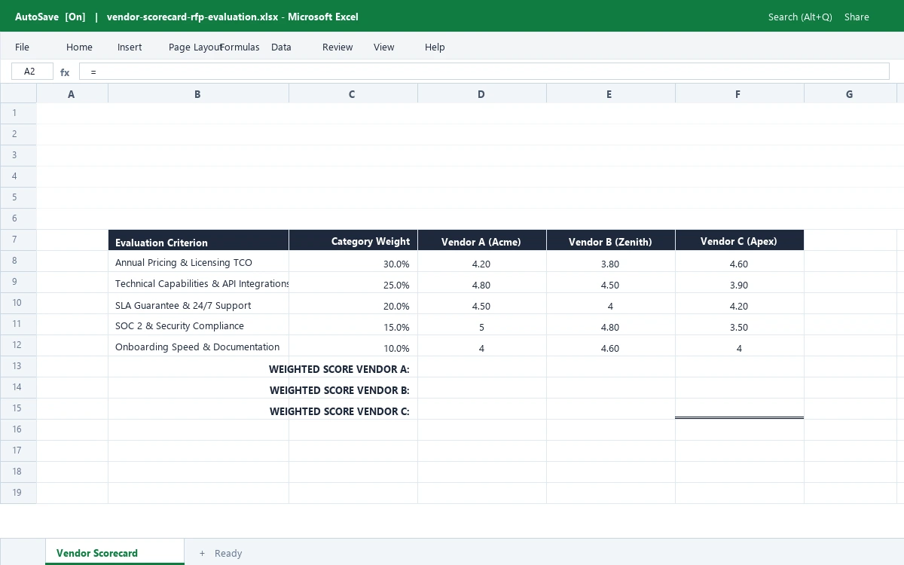Open the Help tab
This screenshot has height=565, width=904.
click(x=435, y=47)
